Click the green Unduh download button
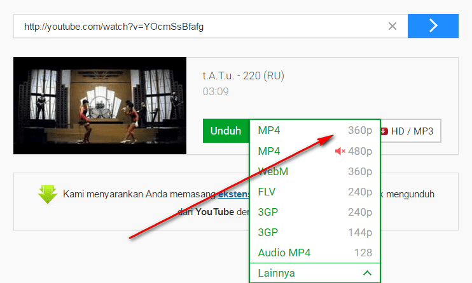Image resolution: width=472 pixels, height=283 pixels. [226, 131]
